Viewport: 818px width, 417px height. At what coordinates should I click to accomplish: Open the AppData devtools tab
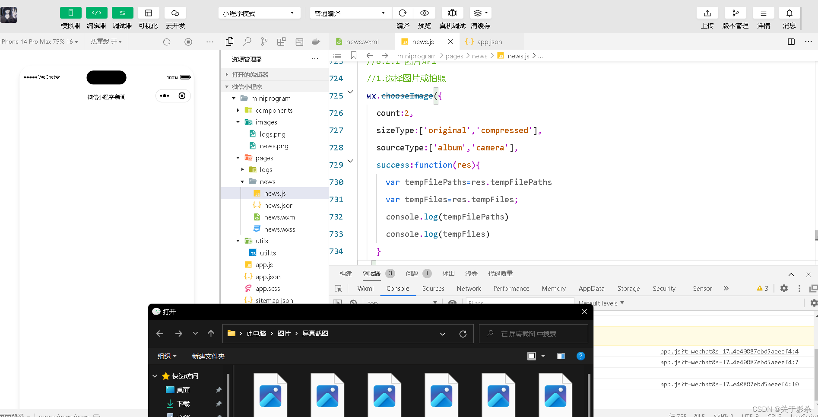pyautogui.click(x=591, y=288)
